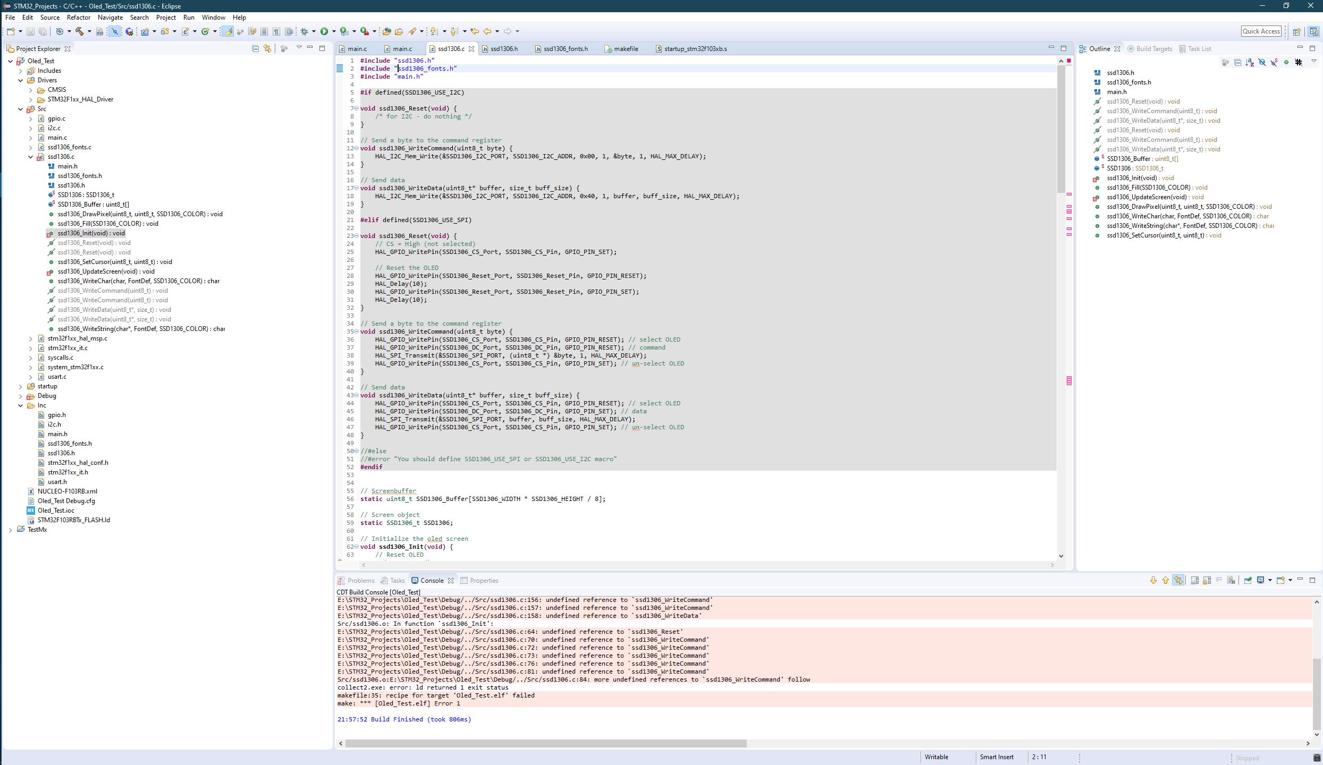Click the Quick Access field
Viewport: 1323px width, 765px height.
[x=1261, y=31]
